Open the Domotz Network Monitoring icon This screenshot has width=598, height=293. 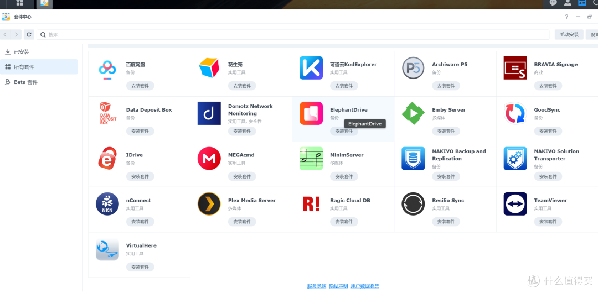coord(209,113)
